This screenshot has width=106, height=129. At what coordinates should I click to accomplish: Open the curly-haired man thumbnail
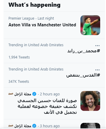point(90,101)
